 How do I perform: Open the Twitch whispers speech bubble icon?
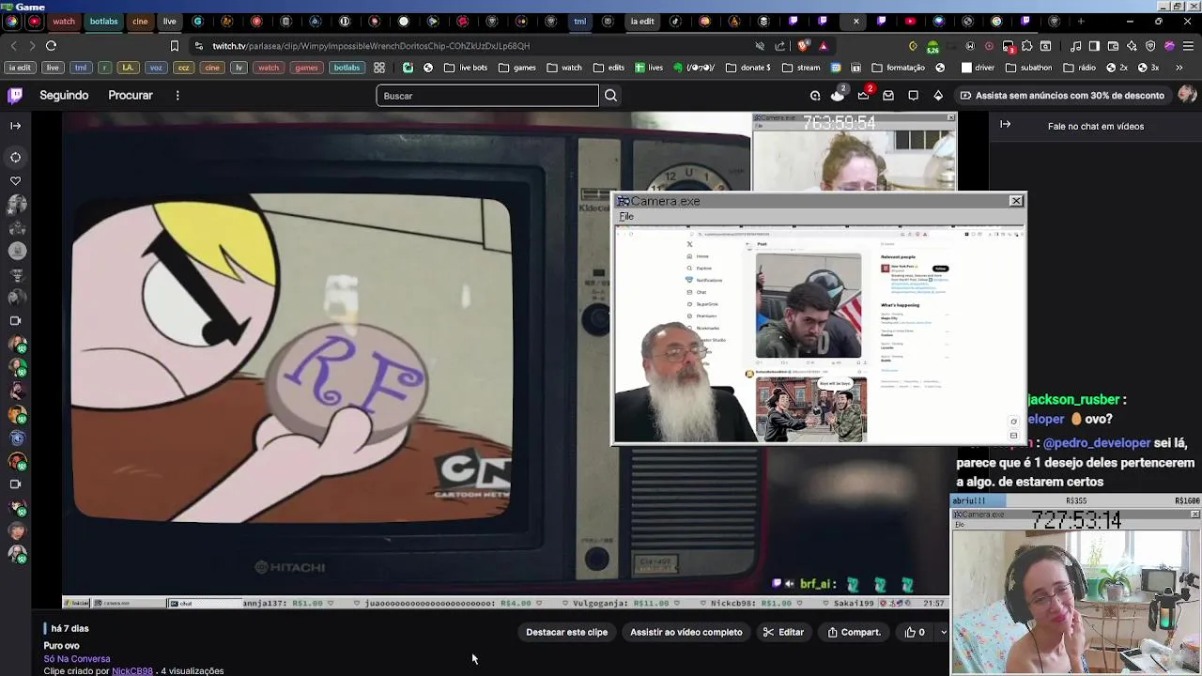point(913,95)
